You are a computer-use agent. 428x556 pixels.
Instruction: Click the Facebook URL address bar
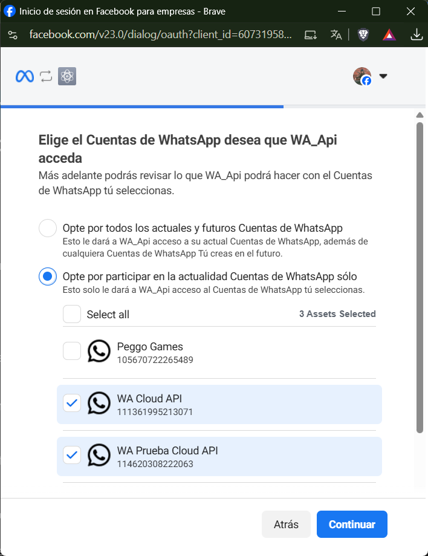(160, 35)
